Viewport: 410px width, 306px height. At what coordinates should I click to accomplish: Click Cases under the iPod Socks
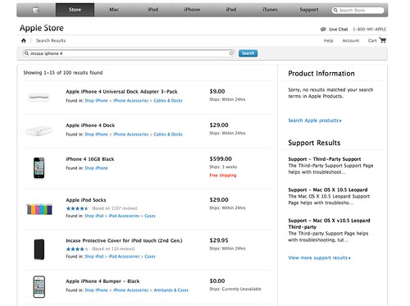click(x=150, y=216)
